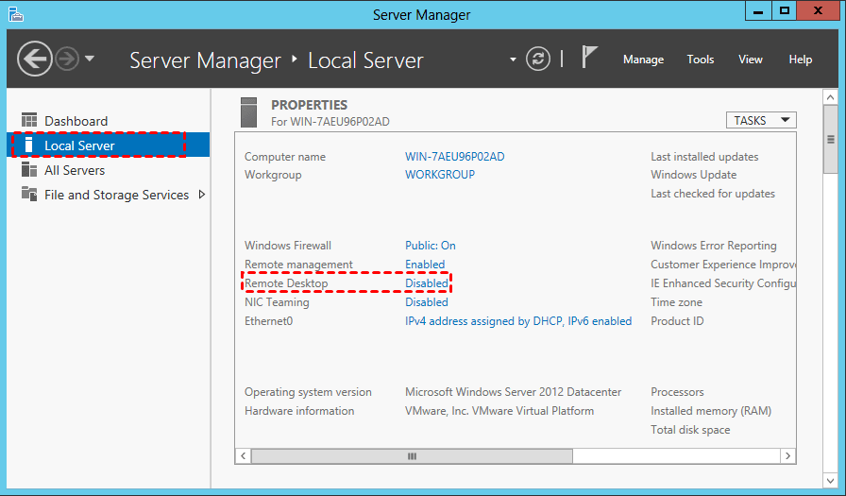Click the horizontal scrollbar thumb in properties
Screen dimensions: 846x496
(412, 455)
